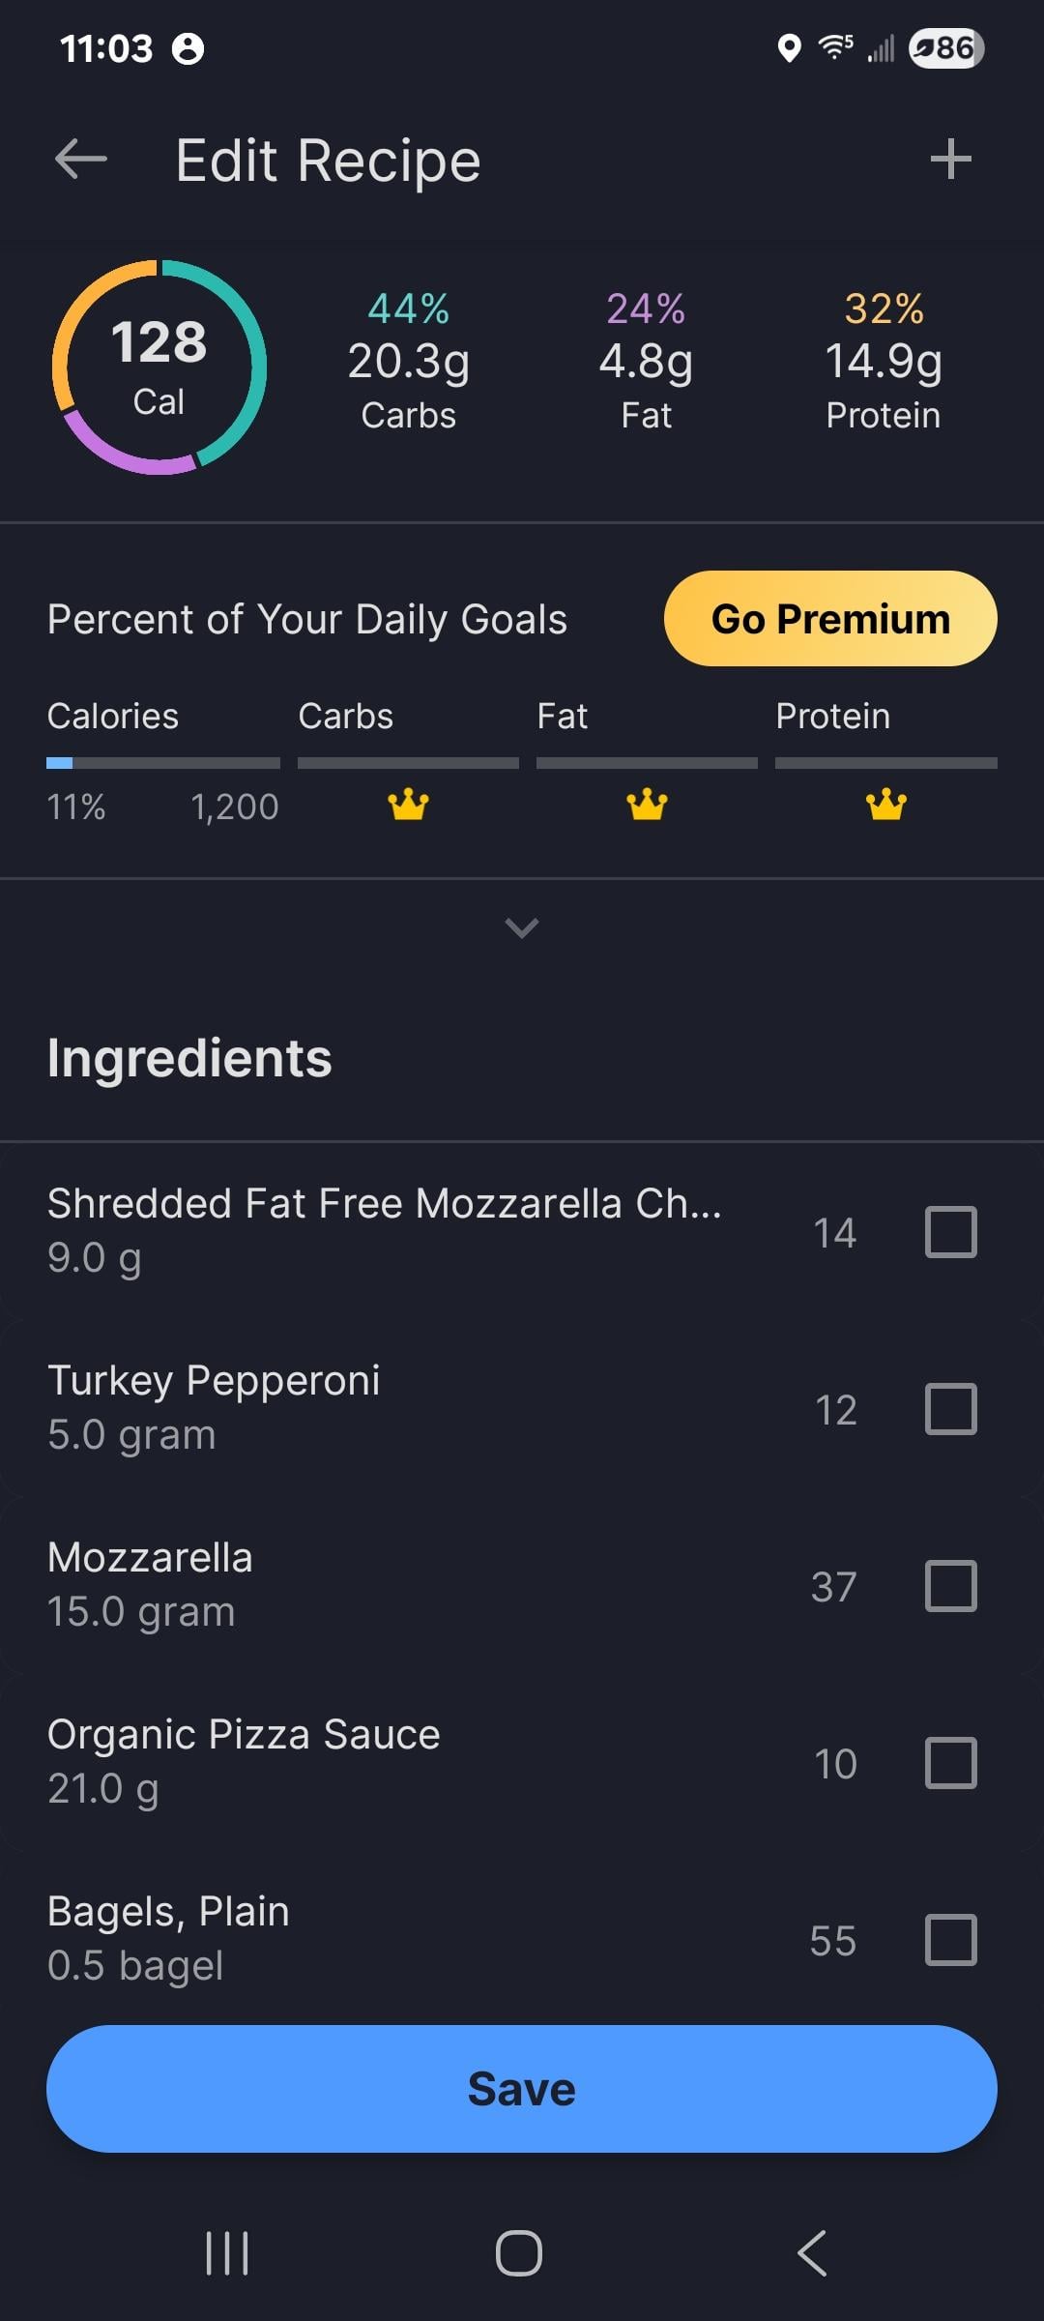Select the Organic Pizza Sauce checkbox

pyautogui.click(x=951, y=1762)
